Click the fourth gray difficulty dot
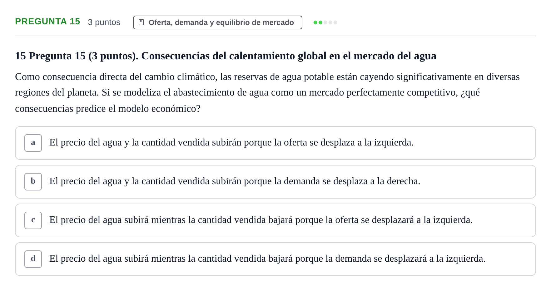This screenshot has width=551, height=291. [x=330, y=22]
